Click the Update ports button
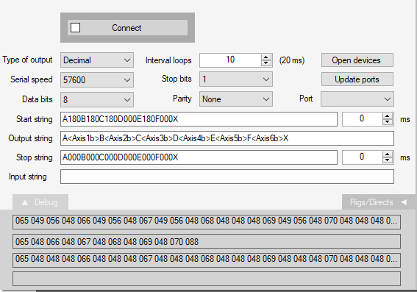Image resolution: width=417 pixels, height=292 pixels. (357, 79)
